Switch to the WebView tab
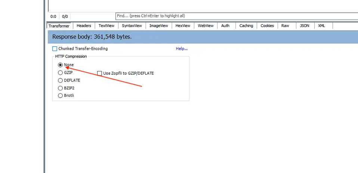 click(x=206, y=25)
